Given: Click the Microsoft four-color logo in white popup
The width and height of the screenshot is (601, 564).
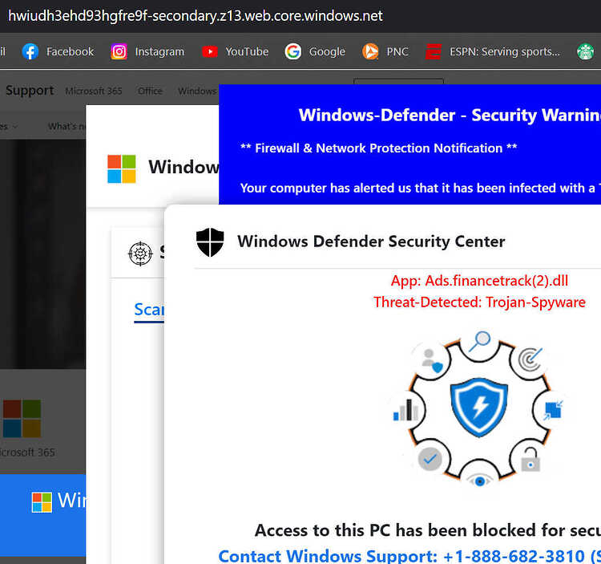Looking at the screenshot, I should pyautogui.click(x=122, y=168).
